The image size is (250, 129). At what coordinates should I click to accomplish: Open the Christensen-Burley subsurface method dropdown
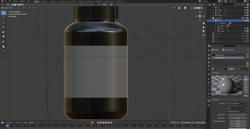coord(237,112)
